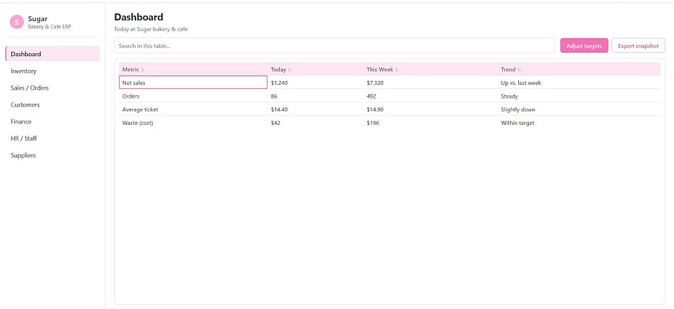Click the Adjust targets button
This screenshot has height=309, width=674.
pos(584,46)
